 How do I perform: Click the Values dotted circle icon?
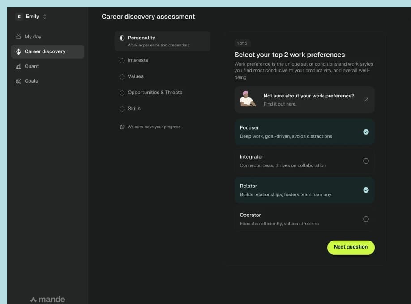tap(122, 77)
